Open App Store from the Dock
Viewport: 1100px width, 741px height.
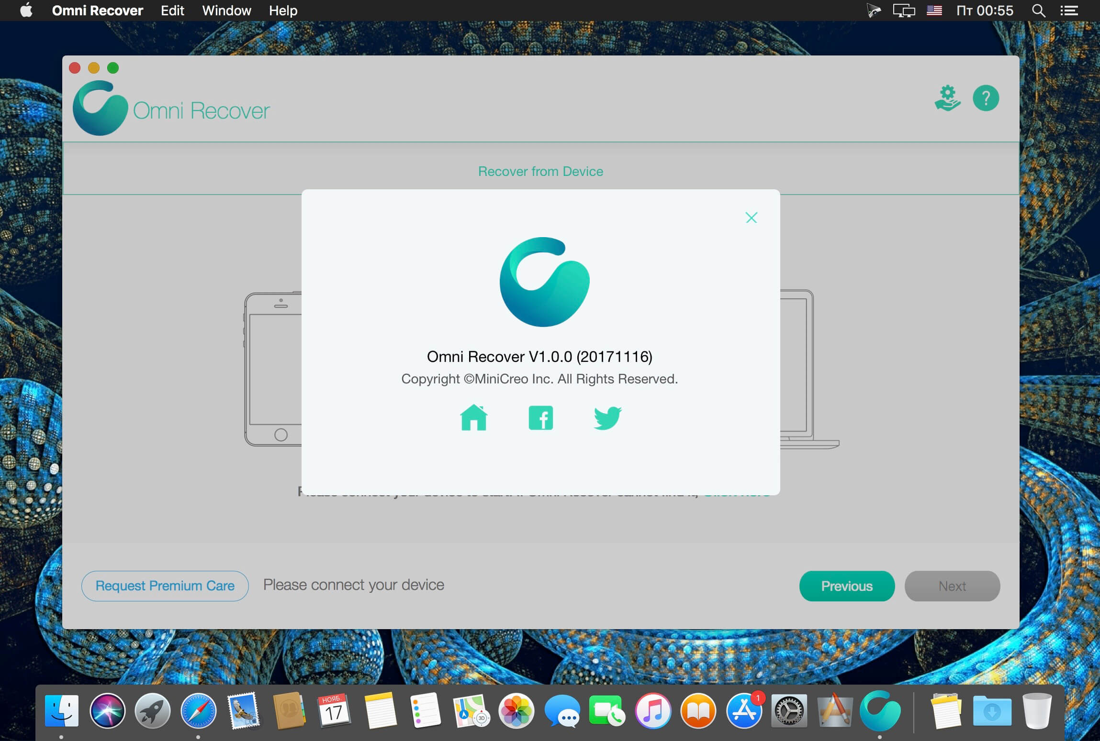coord(743,711)
